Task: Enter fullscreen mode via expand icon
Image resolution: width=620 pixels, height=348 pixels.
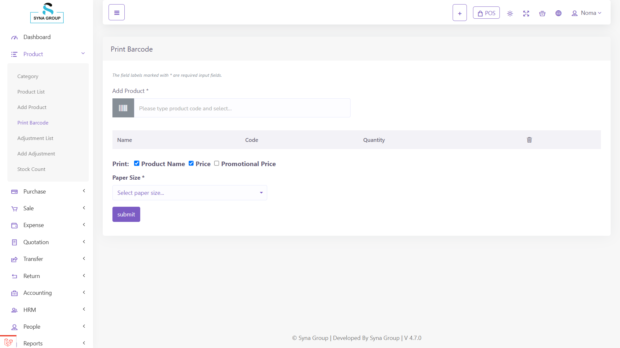Action: [x=526, y=14]
